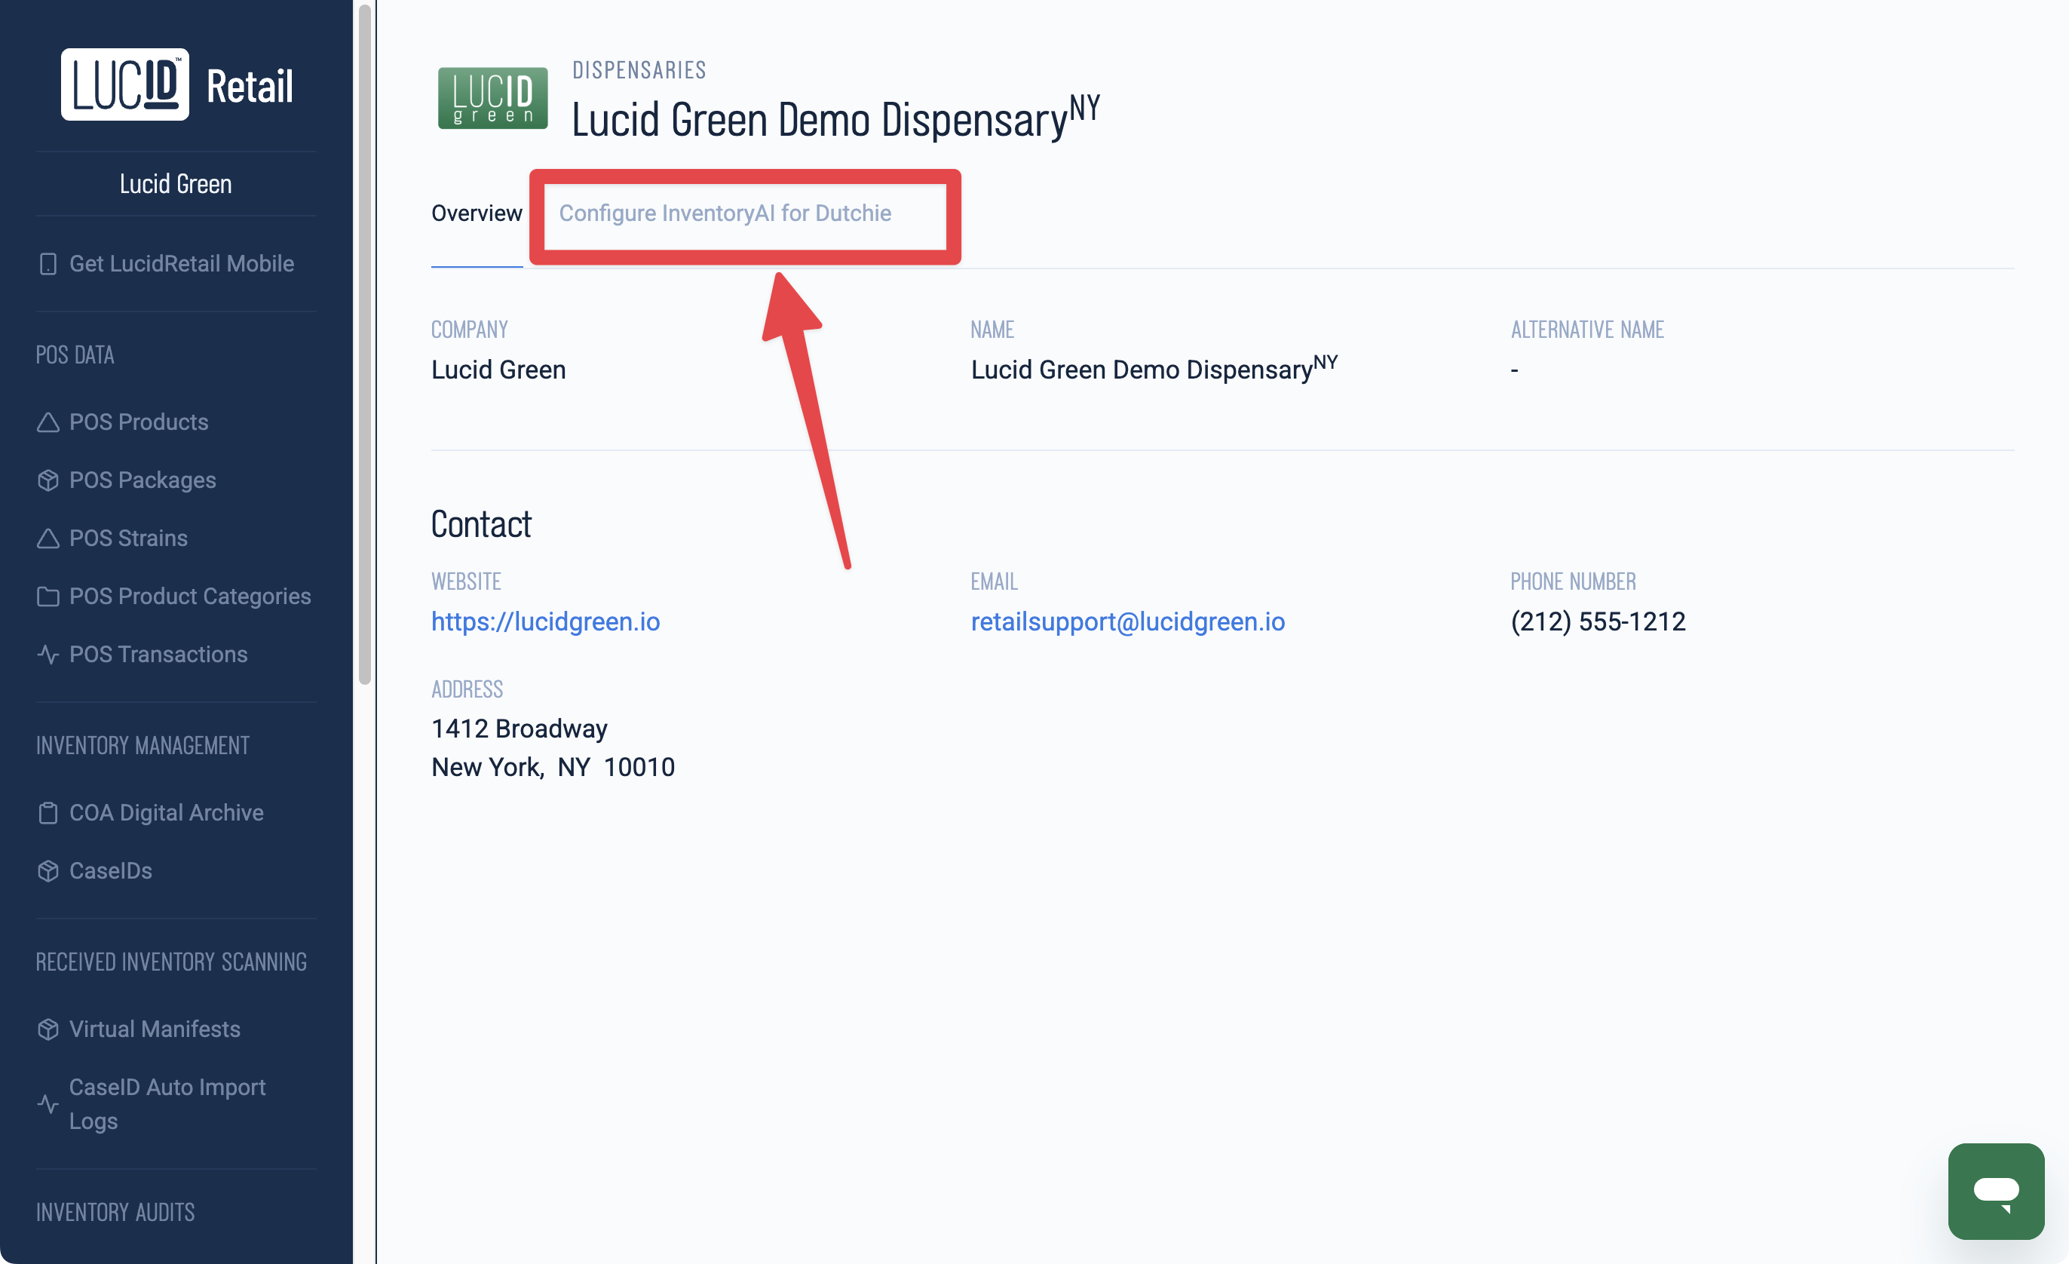The height and width of the screenshot is (1264, 2069).
Task: Click the LUCID Retail logo
Action: coord(176,84)
